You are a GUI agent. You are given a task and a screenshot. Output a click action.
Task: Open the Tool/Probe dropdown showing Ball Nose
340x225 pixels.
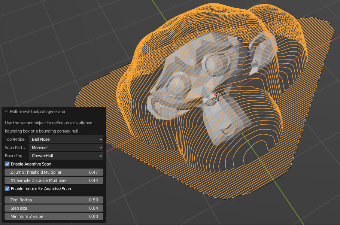click(x=66, y=139)
